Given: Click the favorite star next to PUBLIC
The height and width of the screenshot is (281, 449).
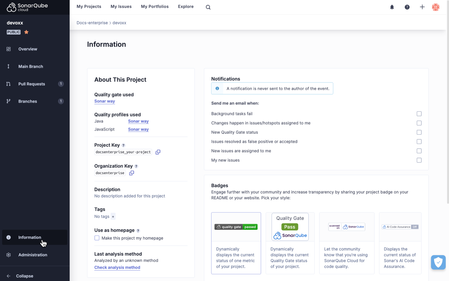Looking at the screenshot, I should 27,32.
